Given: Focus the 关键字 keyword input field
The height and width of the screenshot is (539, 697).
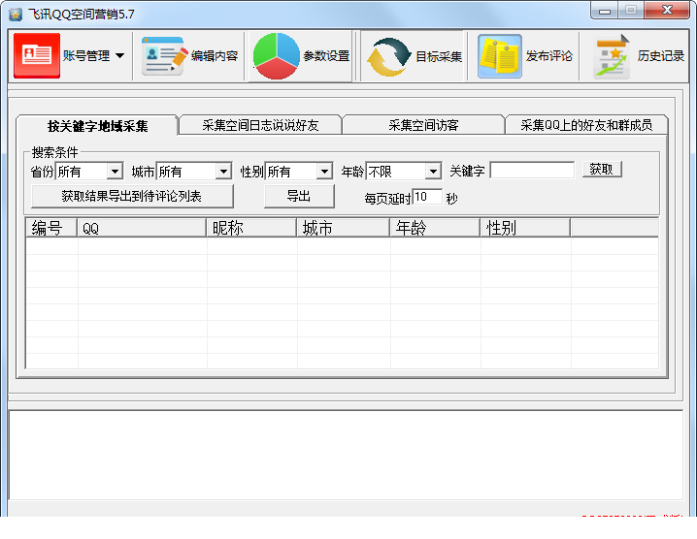Looking at the screenshot, I should tap(532, 170).
